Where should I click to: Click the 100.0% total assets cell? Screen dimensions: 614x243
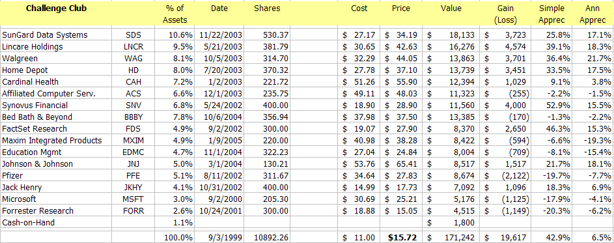click(174, 237)
